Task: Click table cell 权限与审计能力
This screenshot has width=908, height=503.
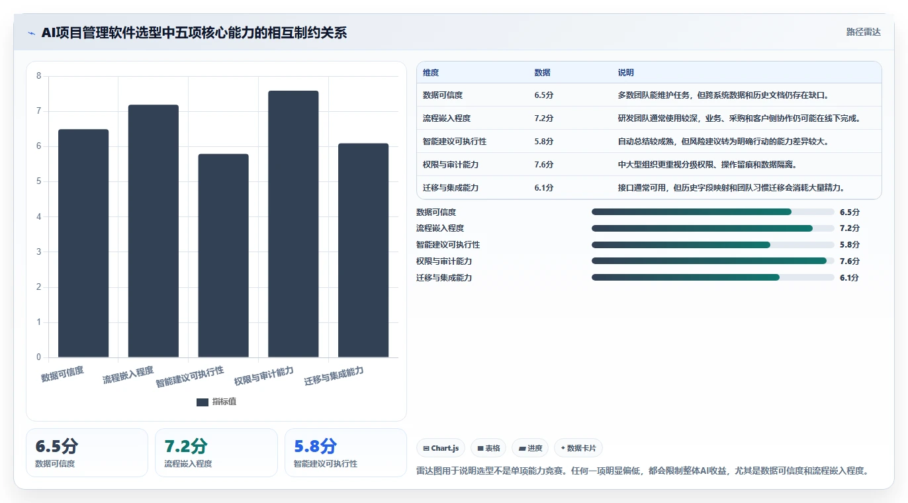Action: pyautogui.click(x=451, y=165)
